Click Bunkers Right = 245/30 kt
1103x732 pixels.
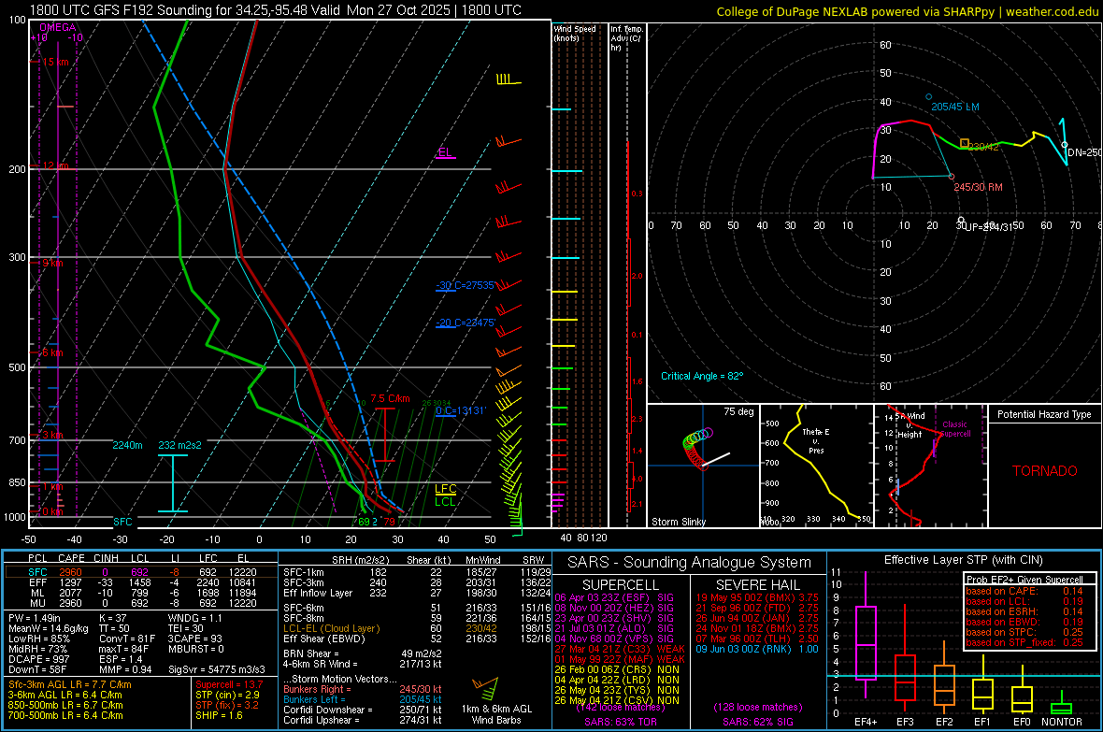coord(363,690)
